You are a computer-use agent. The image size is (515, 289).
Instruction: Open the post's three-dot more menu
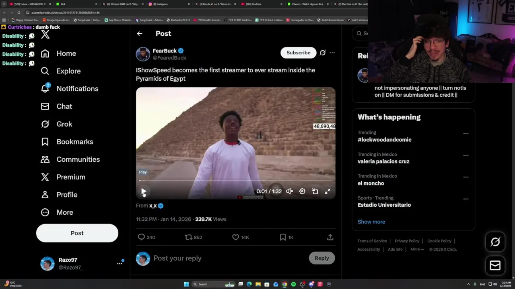[x=332, y=53]
